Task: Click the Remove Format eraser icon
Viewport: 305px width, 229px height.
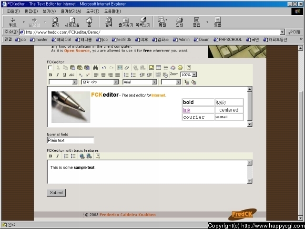Action: click(127, 68)
